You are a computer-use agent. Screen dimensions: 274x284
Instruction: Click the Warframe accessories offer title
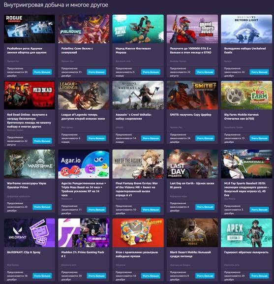coord(27,185)
